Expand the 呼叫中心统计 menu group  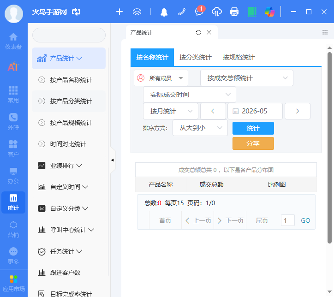tap(69, 230)
